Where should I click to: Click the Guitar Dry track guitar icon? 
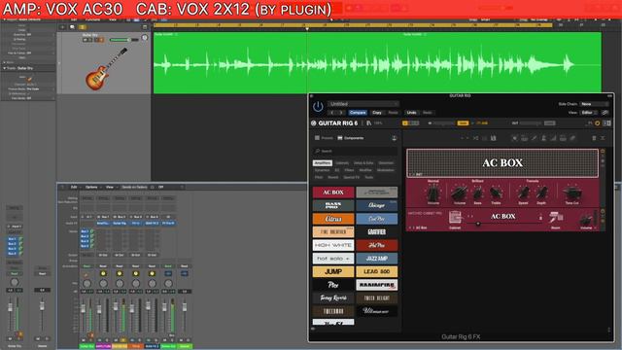click(106, 69)
